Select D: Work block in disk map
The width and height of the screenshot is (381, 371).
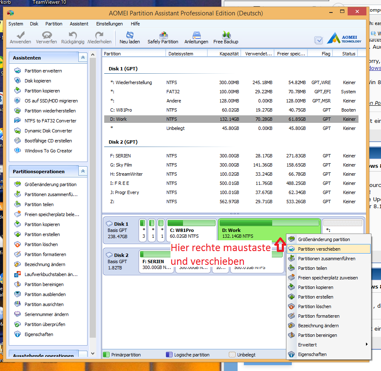point(269,229)
